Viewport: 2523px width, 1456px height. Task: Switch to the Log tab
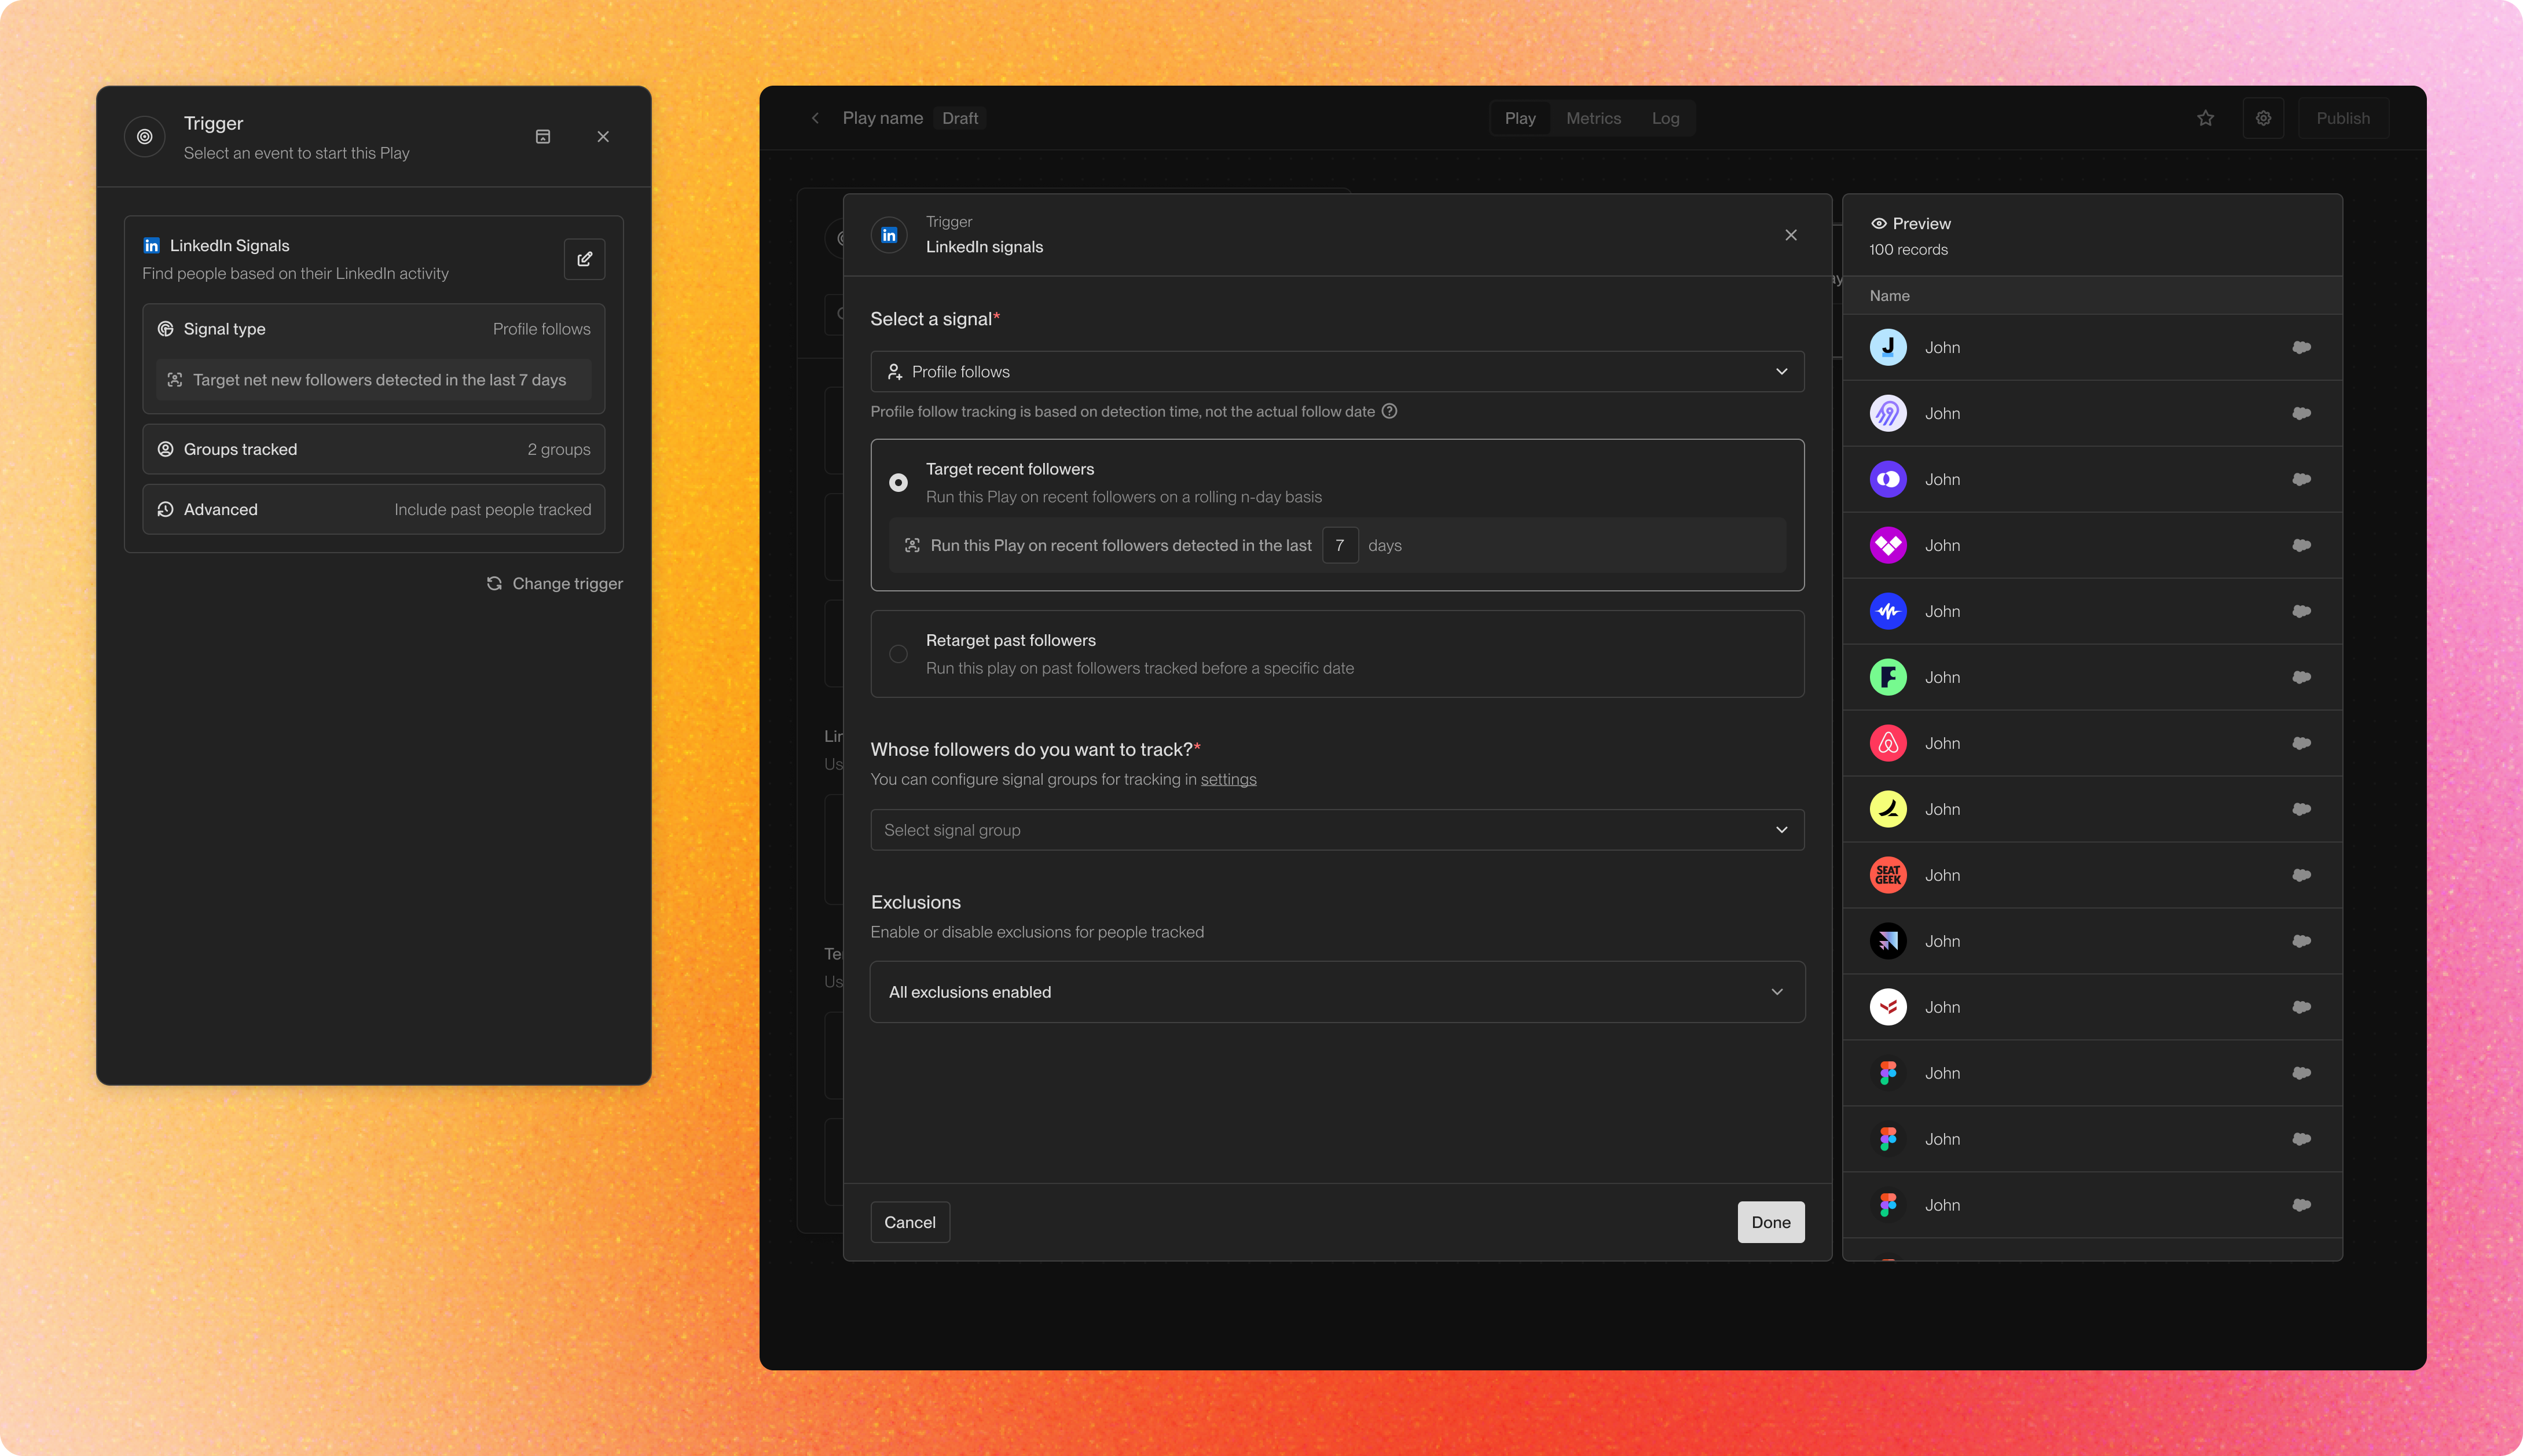[x=1664, y=118]
